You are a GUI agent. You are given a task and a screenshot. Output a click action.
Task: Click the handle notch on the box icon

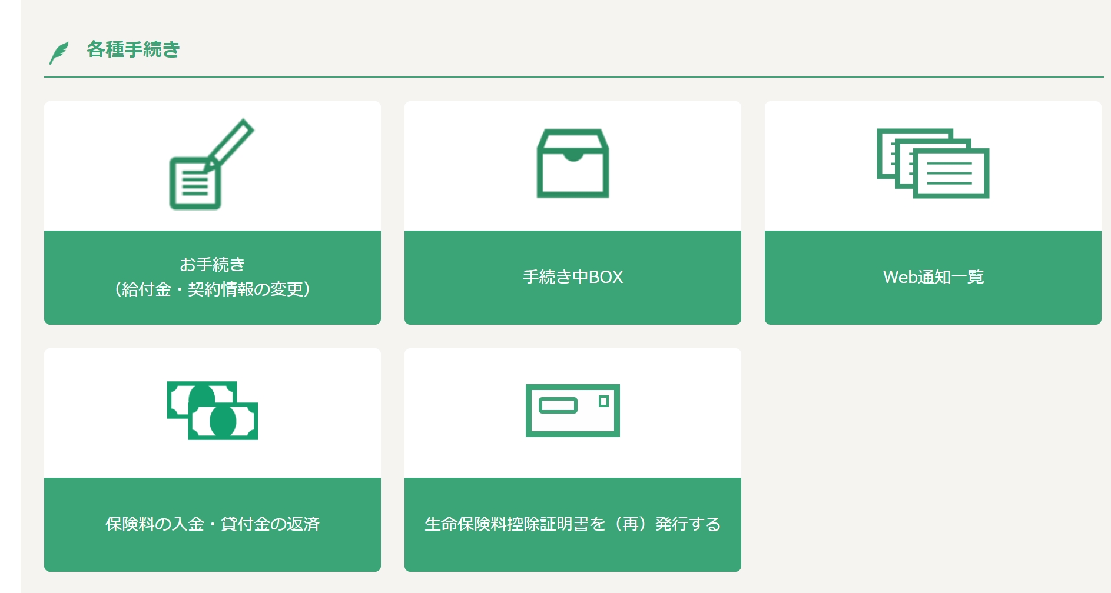click(572, 156)
